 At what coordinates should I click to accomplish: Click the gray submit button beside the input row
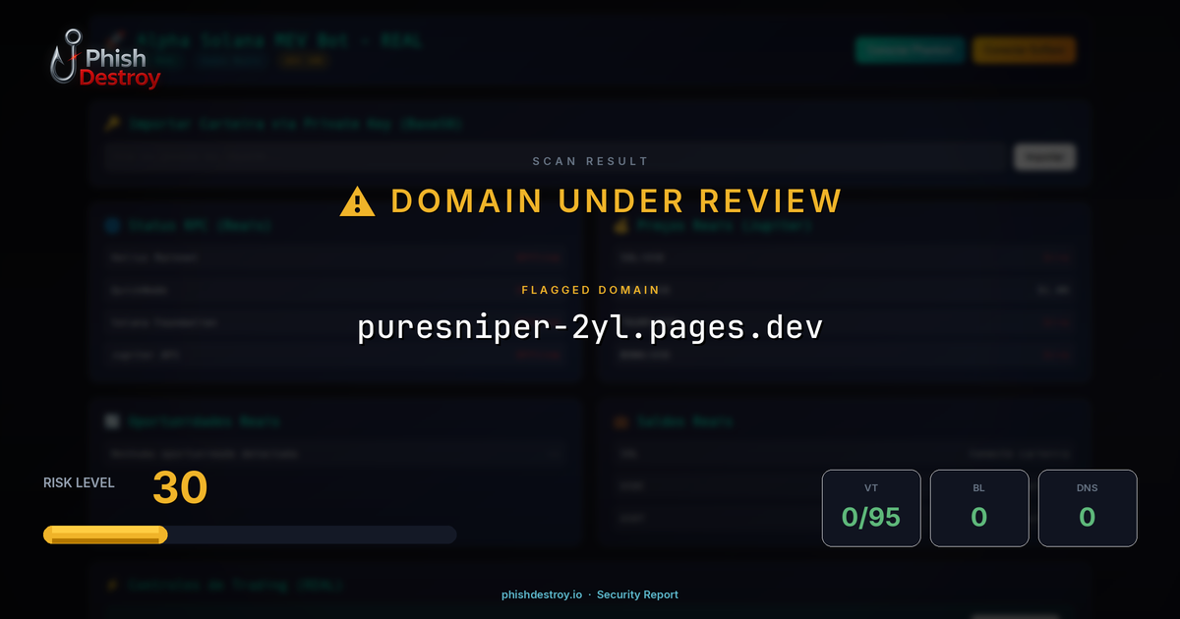click(1044, 156)
